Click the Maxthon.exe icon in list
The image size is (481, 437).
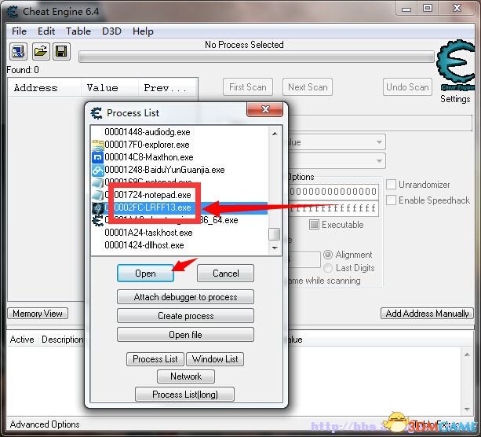(x=98, y=157)
